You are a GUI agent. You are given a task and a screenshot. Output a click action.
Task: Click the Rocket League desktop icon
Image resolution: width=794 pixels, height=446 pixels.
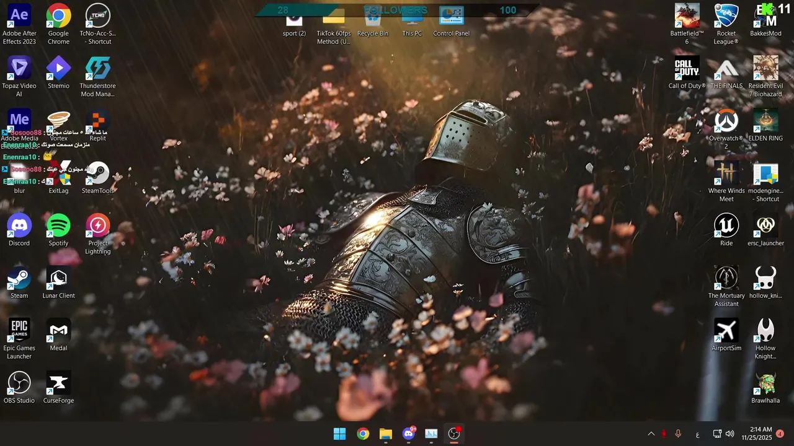pos(726,25)
